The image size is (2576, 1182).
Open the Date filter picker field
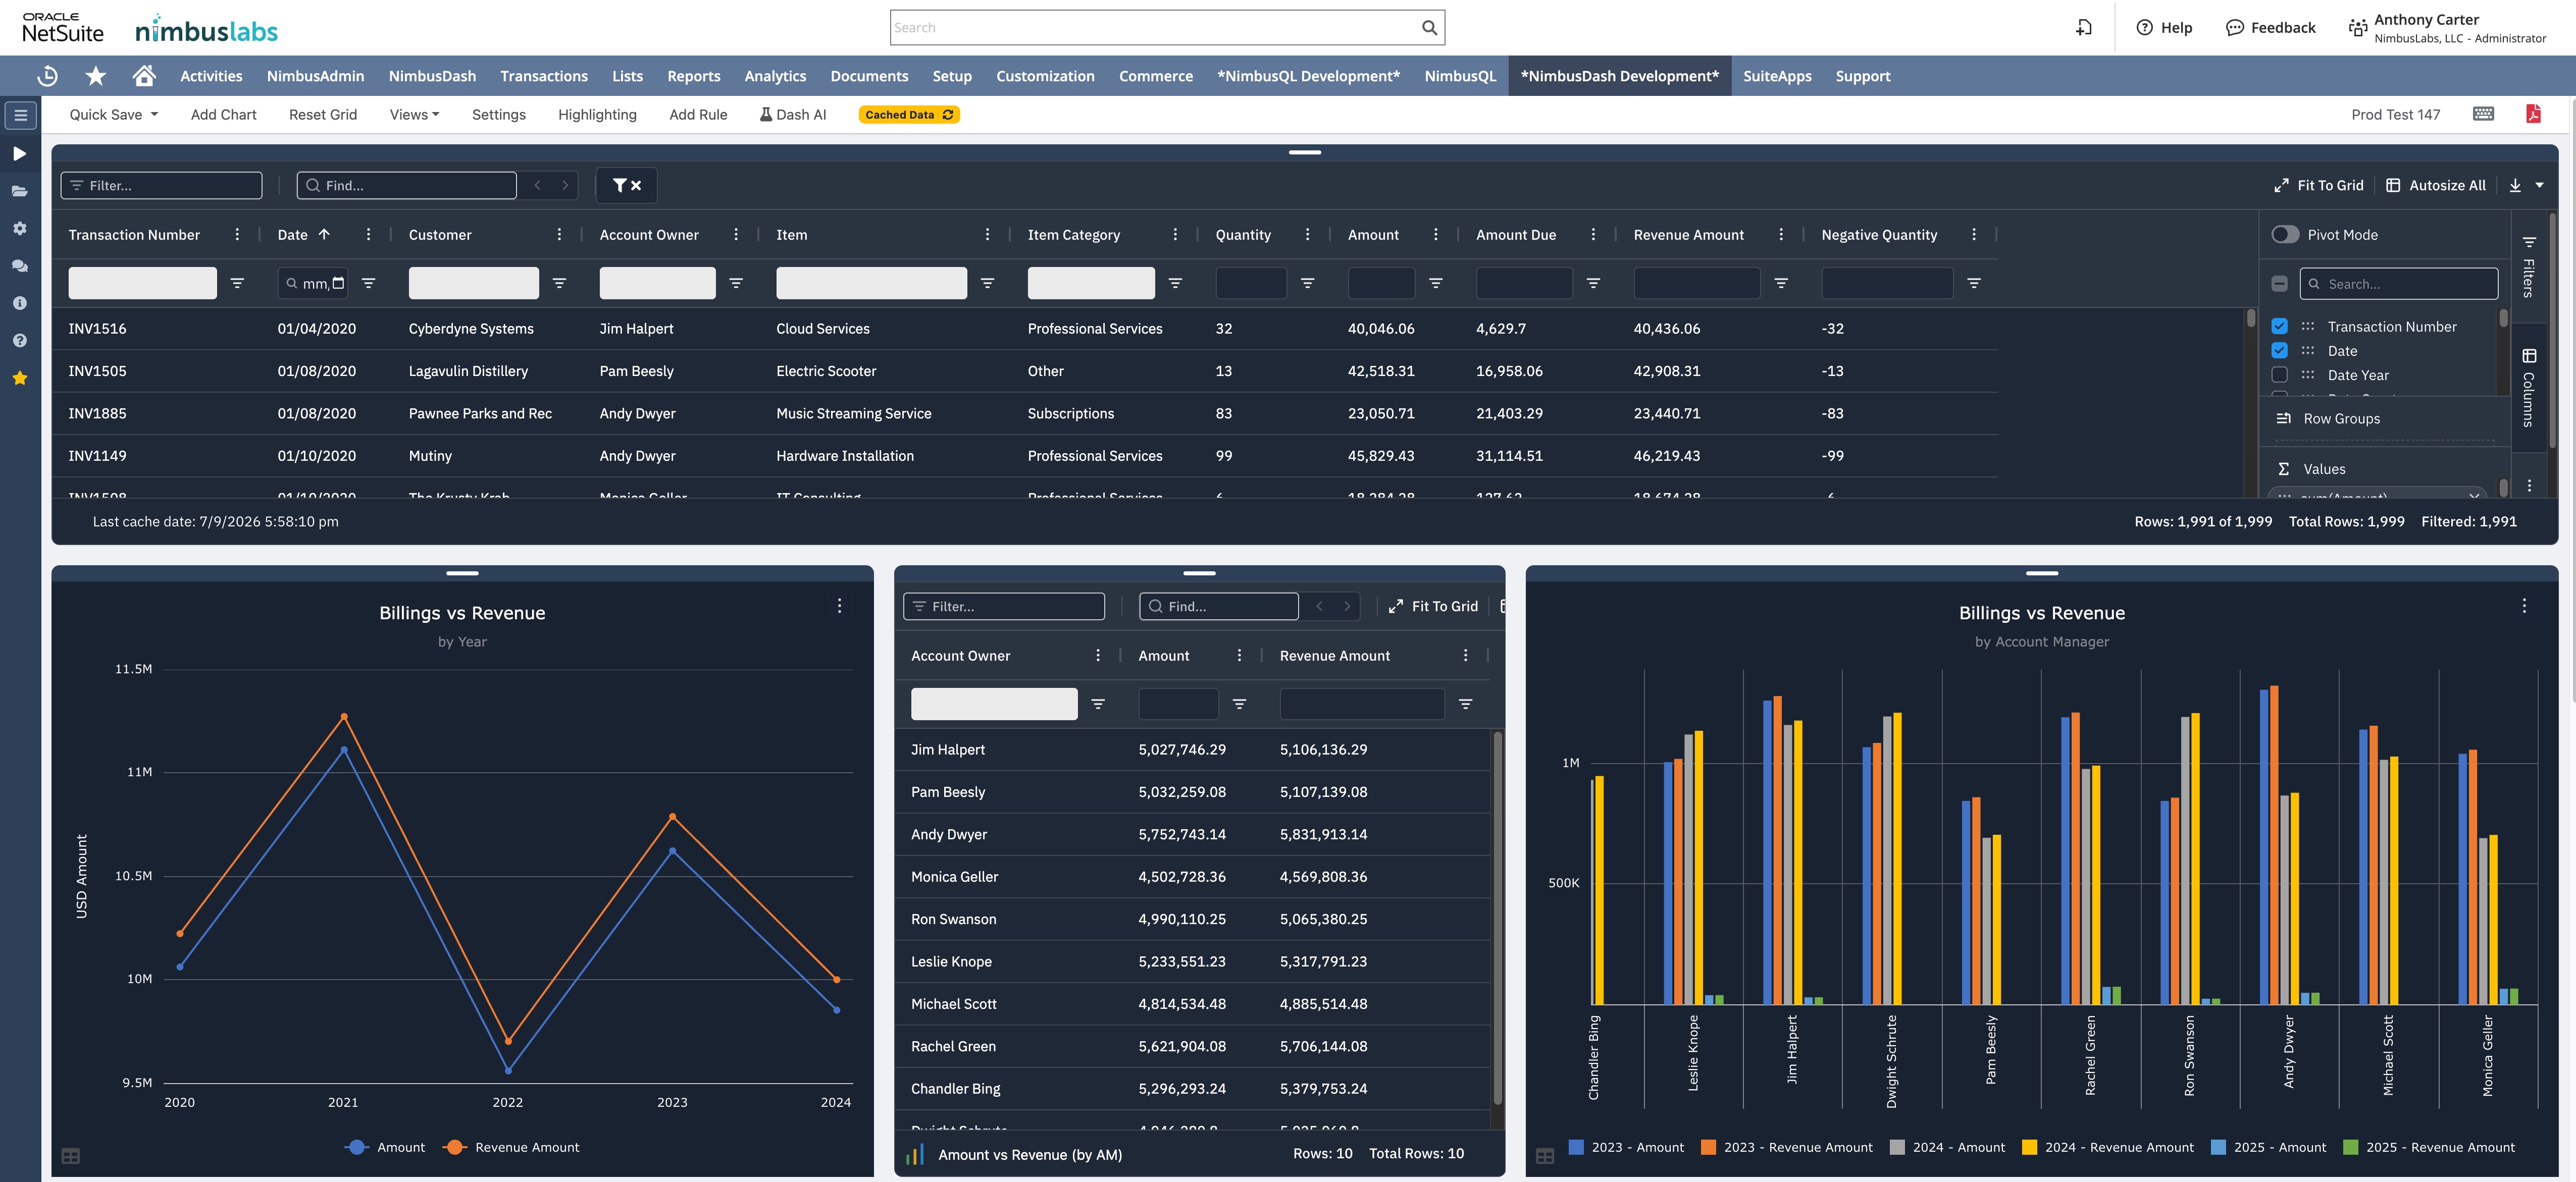[313, 283]
